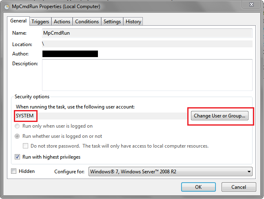Confirm with the OK button
This screenshot has height=199, width=264.
198,187
